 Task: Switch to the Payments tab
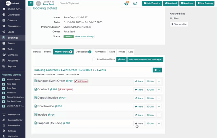click(x=100, y=52)
